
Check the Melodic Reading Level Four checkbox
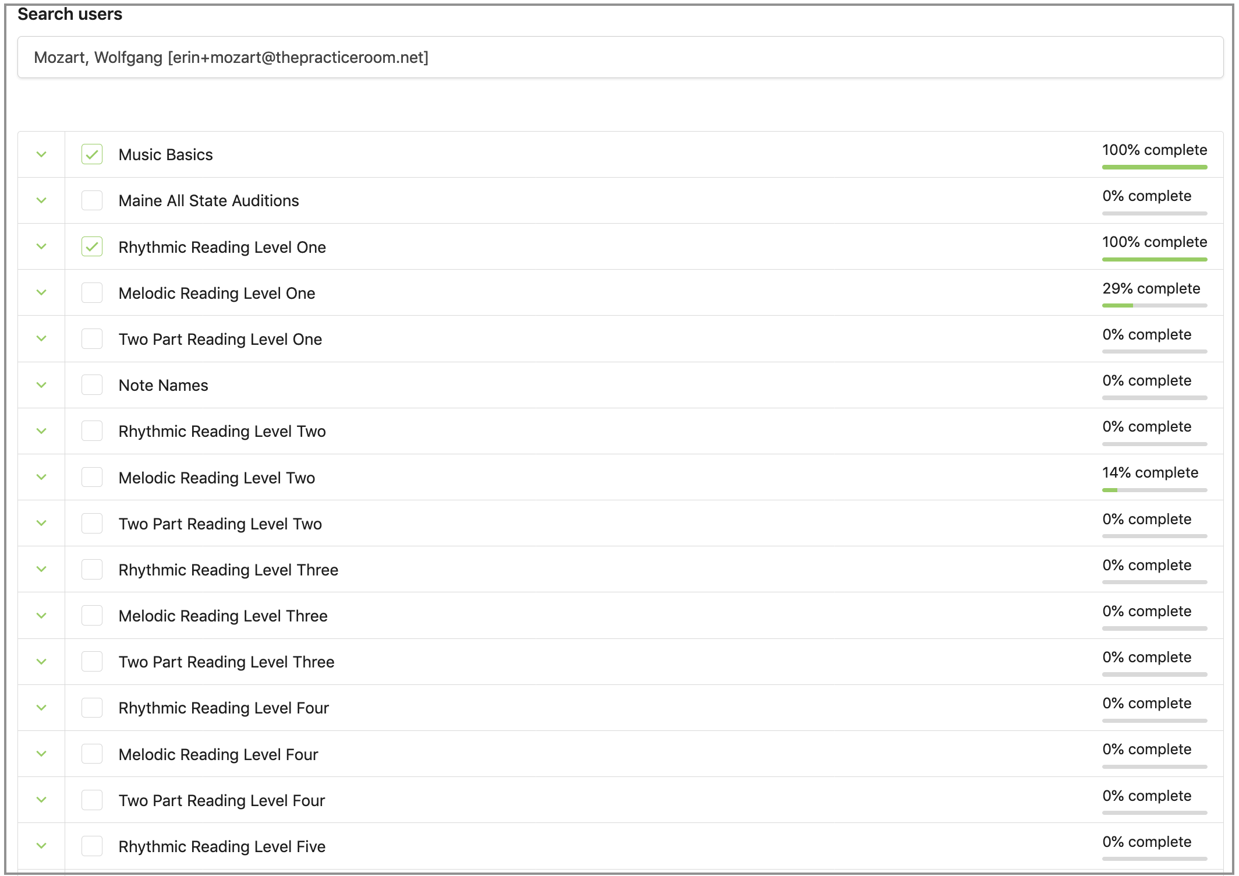(x=92, y=754)
